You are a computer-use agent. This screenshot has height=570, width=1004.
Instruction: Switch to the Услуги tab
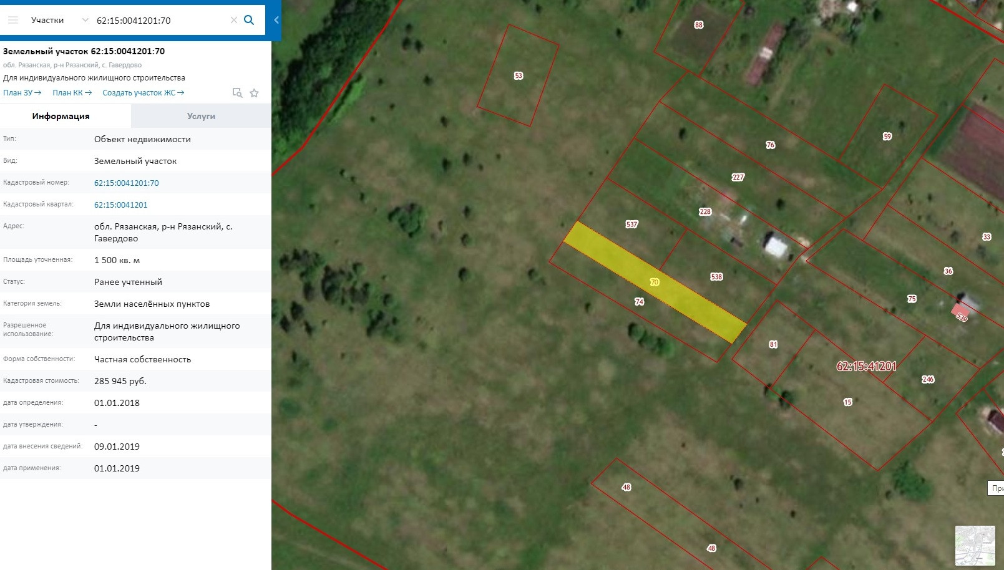pos(201,116)
